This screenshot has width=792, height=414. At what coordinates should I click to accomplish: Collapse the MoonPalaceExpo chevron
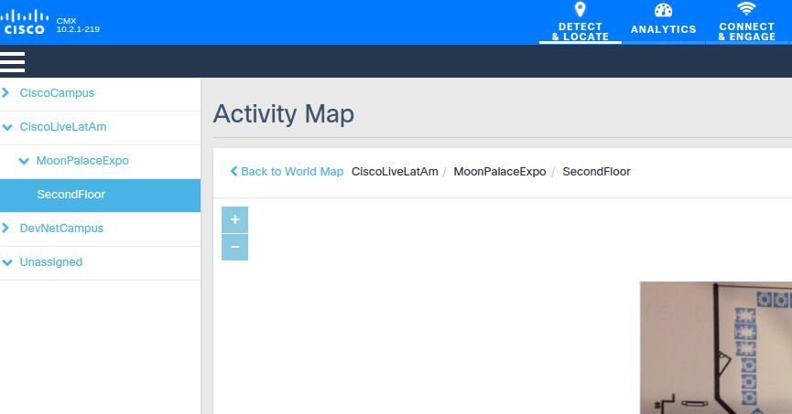(x=24, y=161)
